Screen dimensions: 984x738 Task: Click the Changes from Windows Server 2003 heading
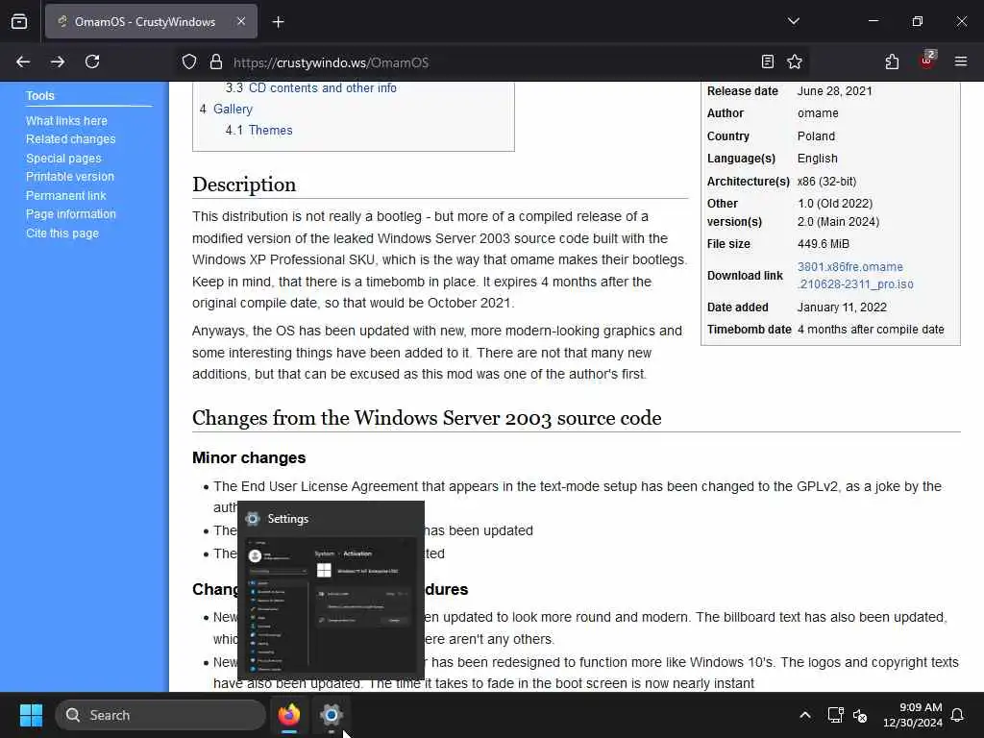tap(427, 418)
